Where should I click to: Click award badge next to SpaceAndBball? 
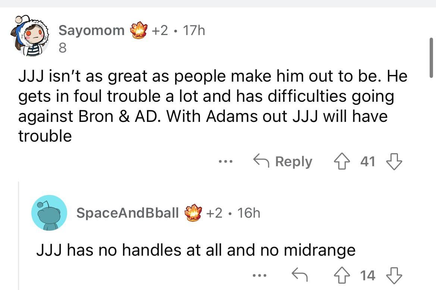(192, 213)
